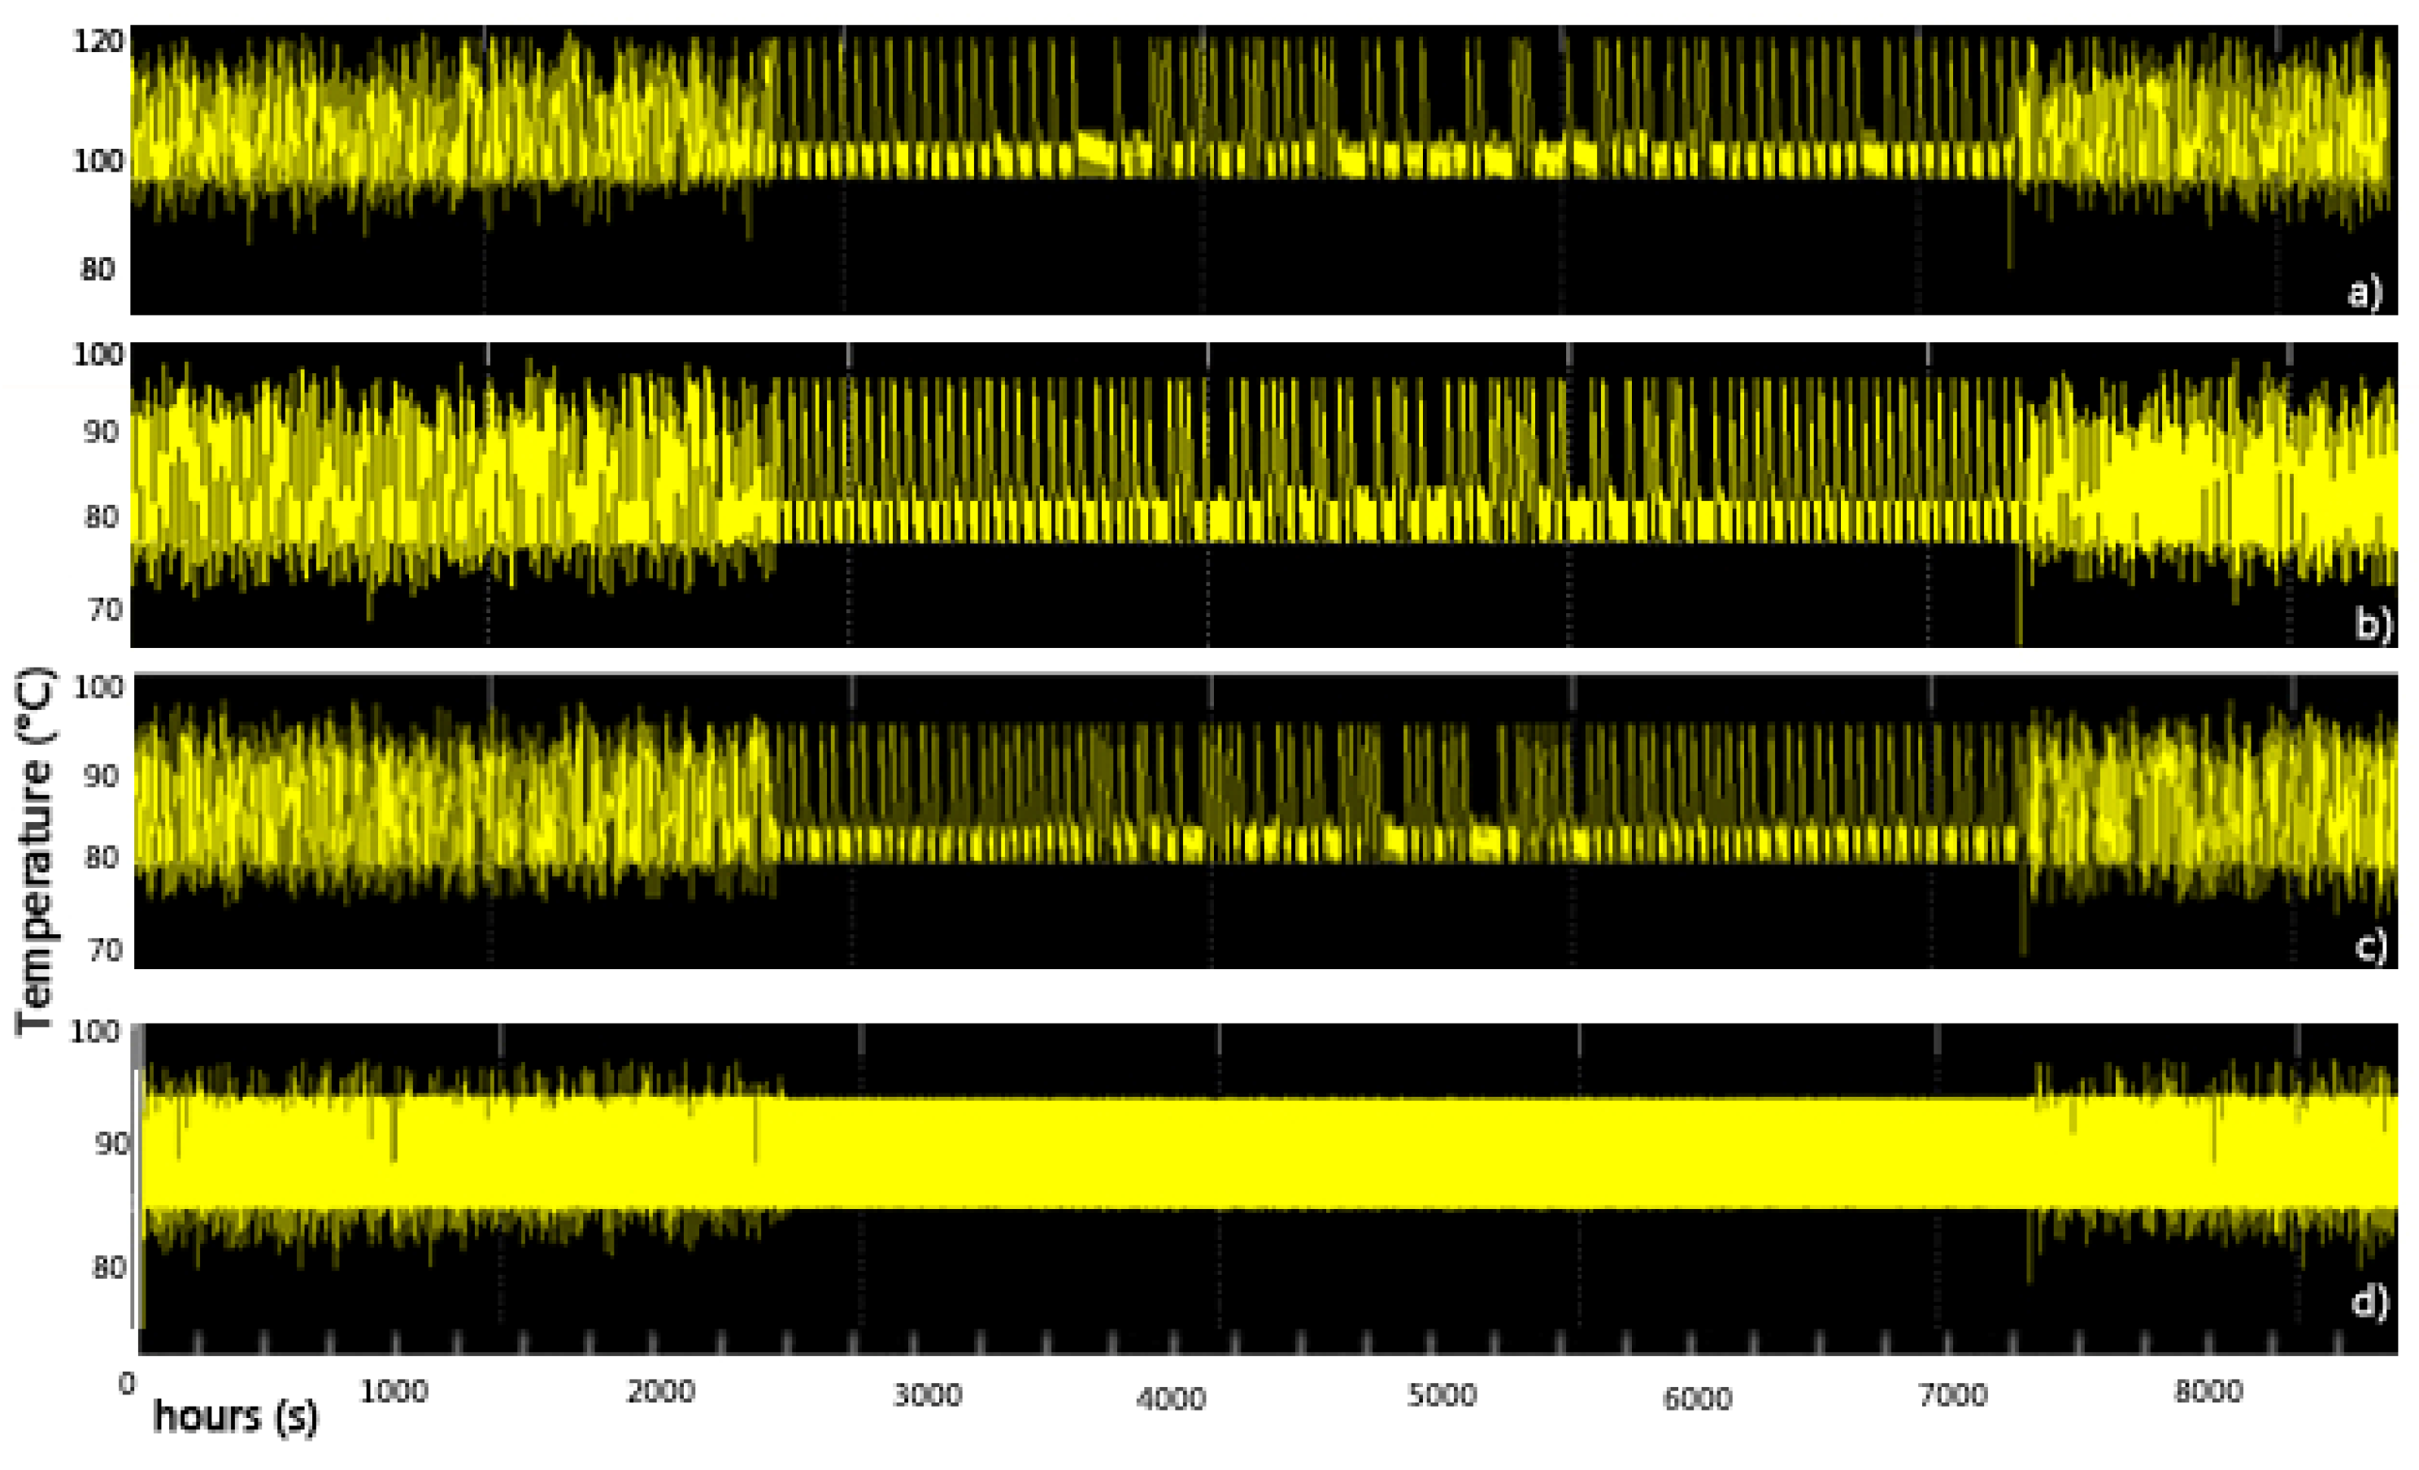
Task: Click the 0 origin label on x-axis
Action: (x=127, y=1385)
